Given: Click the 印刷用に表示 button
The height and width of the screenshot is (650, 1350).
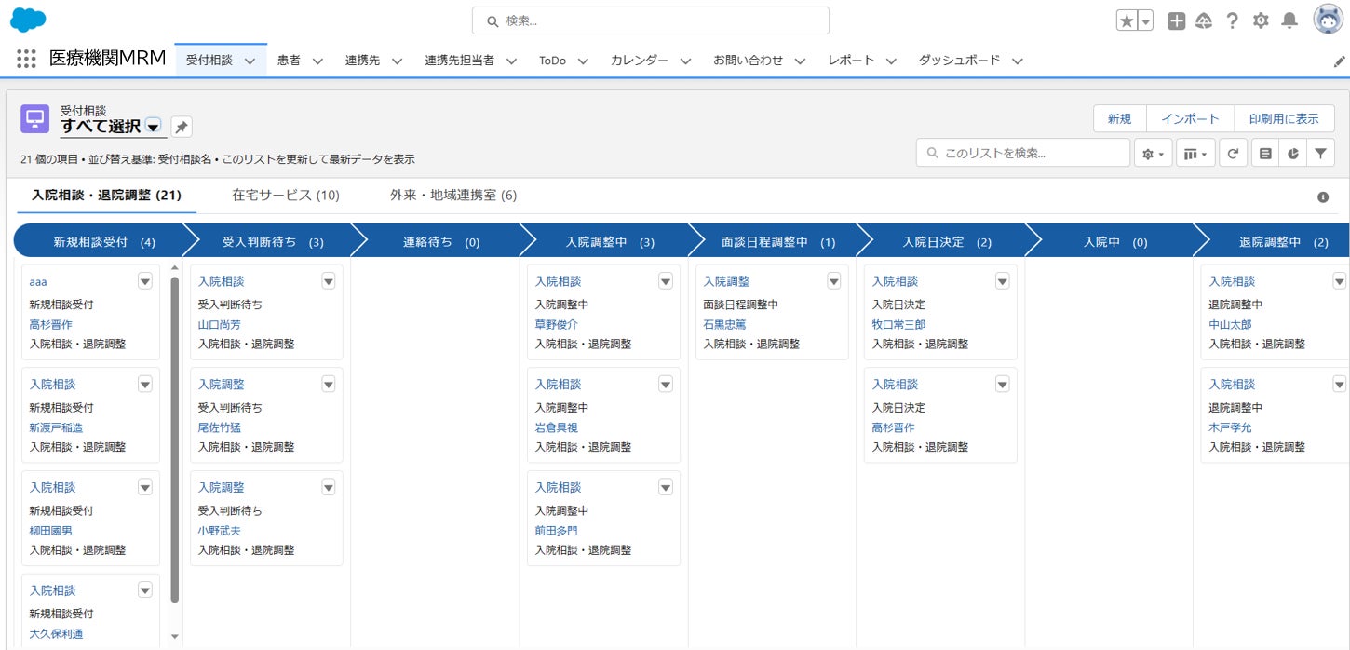Looking at the screenshot, I should click(x=1284, y=119).
